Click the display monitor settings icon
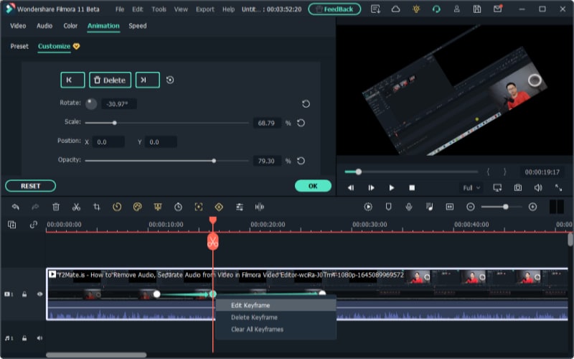The width and height of the screenshot is (574, 359). tap(497, 187)
